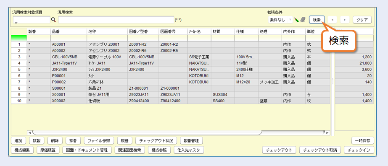Click cell A00002 in 品番 column
This screenshot has height=166, width=388.
69,51
